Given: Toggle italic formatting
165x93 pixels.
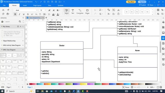Looking at the screenshot, I should (x=20, y=14).
